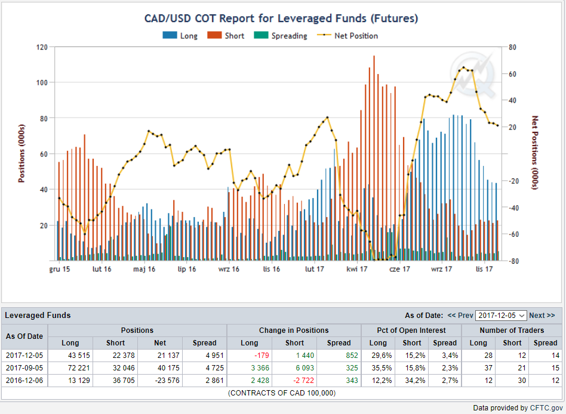This screenshot has height=414, width=566.
Task: Click the CONTRACTS OF CAD 100,000 footnote
Action: [x=282, y=393]
